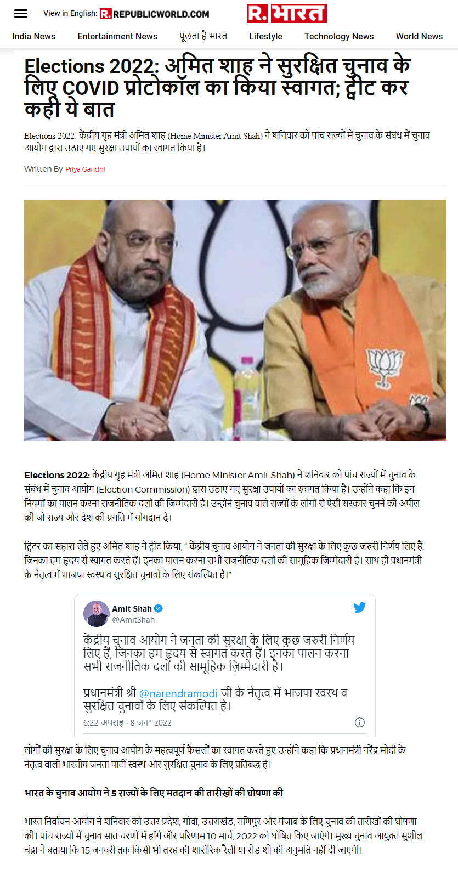This screenshot has width=458, height=876.
Task: Click the Republicworld.com English logo
Action: coord(155,14)
